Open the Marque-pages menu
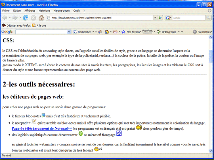The image size is (214, 160). [61, 11]
